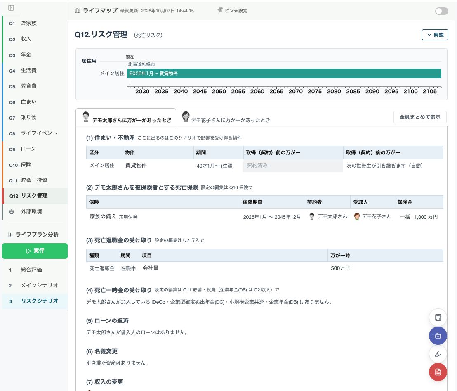The image size is (457, 391).
Task: Click 全員まとめて表示 button
Action: (x=420, y=117)
